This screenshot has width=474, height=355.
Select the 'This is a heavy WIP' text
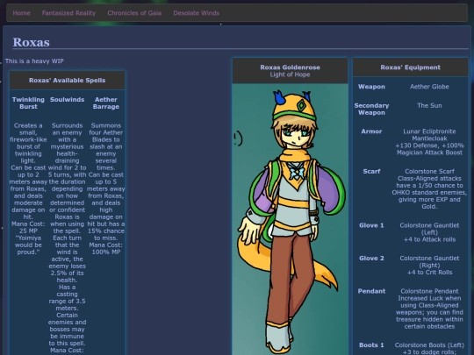[34, 61]
